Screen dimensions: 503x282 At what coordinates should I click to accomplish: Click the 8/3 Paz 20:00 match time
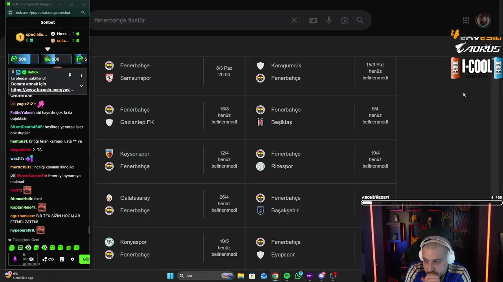pyautogui.click(x=224, y=71)
